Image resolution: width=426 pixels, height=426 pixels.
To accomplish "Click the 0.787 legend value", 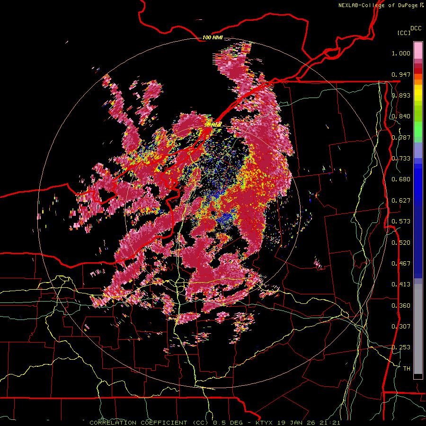I will [401, 137].
